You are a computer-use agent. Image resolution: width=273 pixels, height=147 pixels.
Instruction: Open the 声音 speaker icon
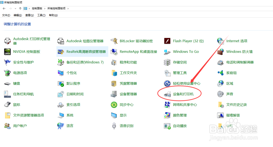click(x=220, y=94)
